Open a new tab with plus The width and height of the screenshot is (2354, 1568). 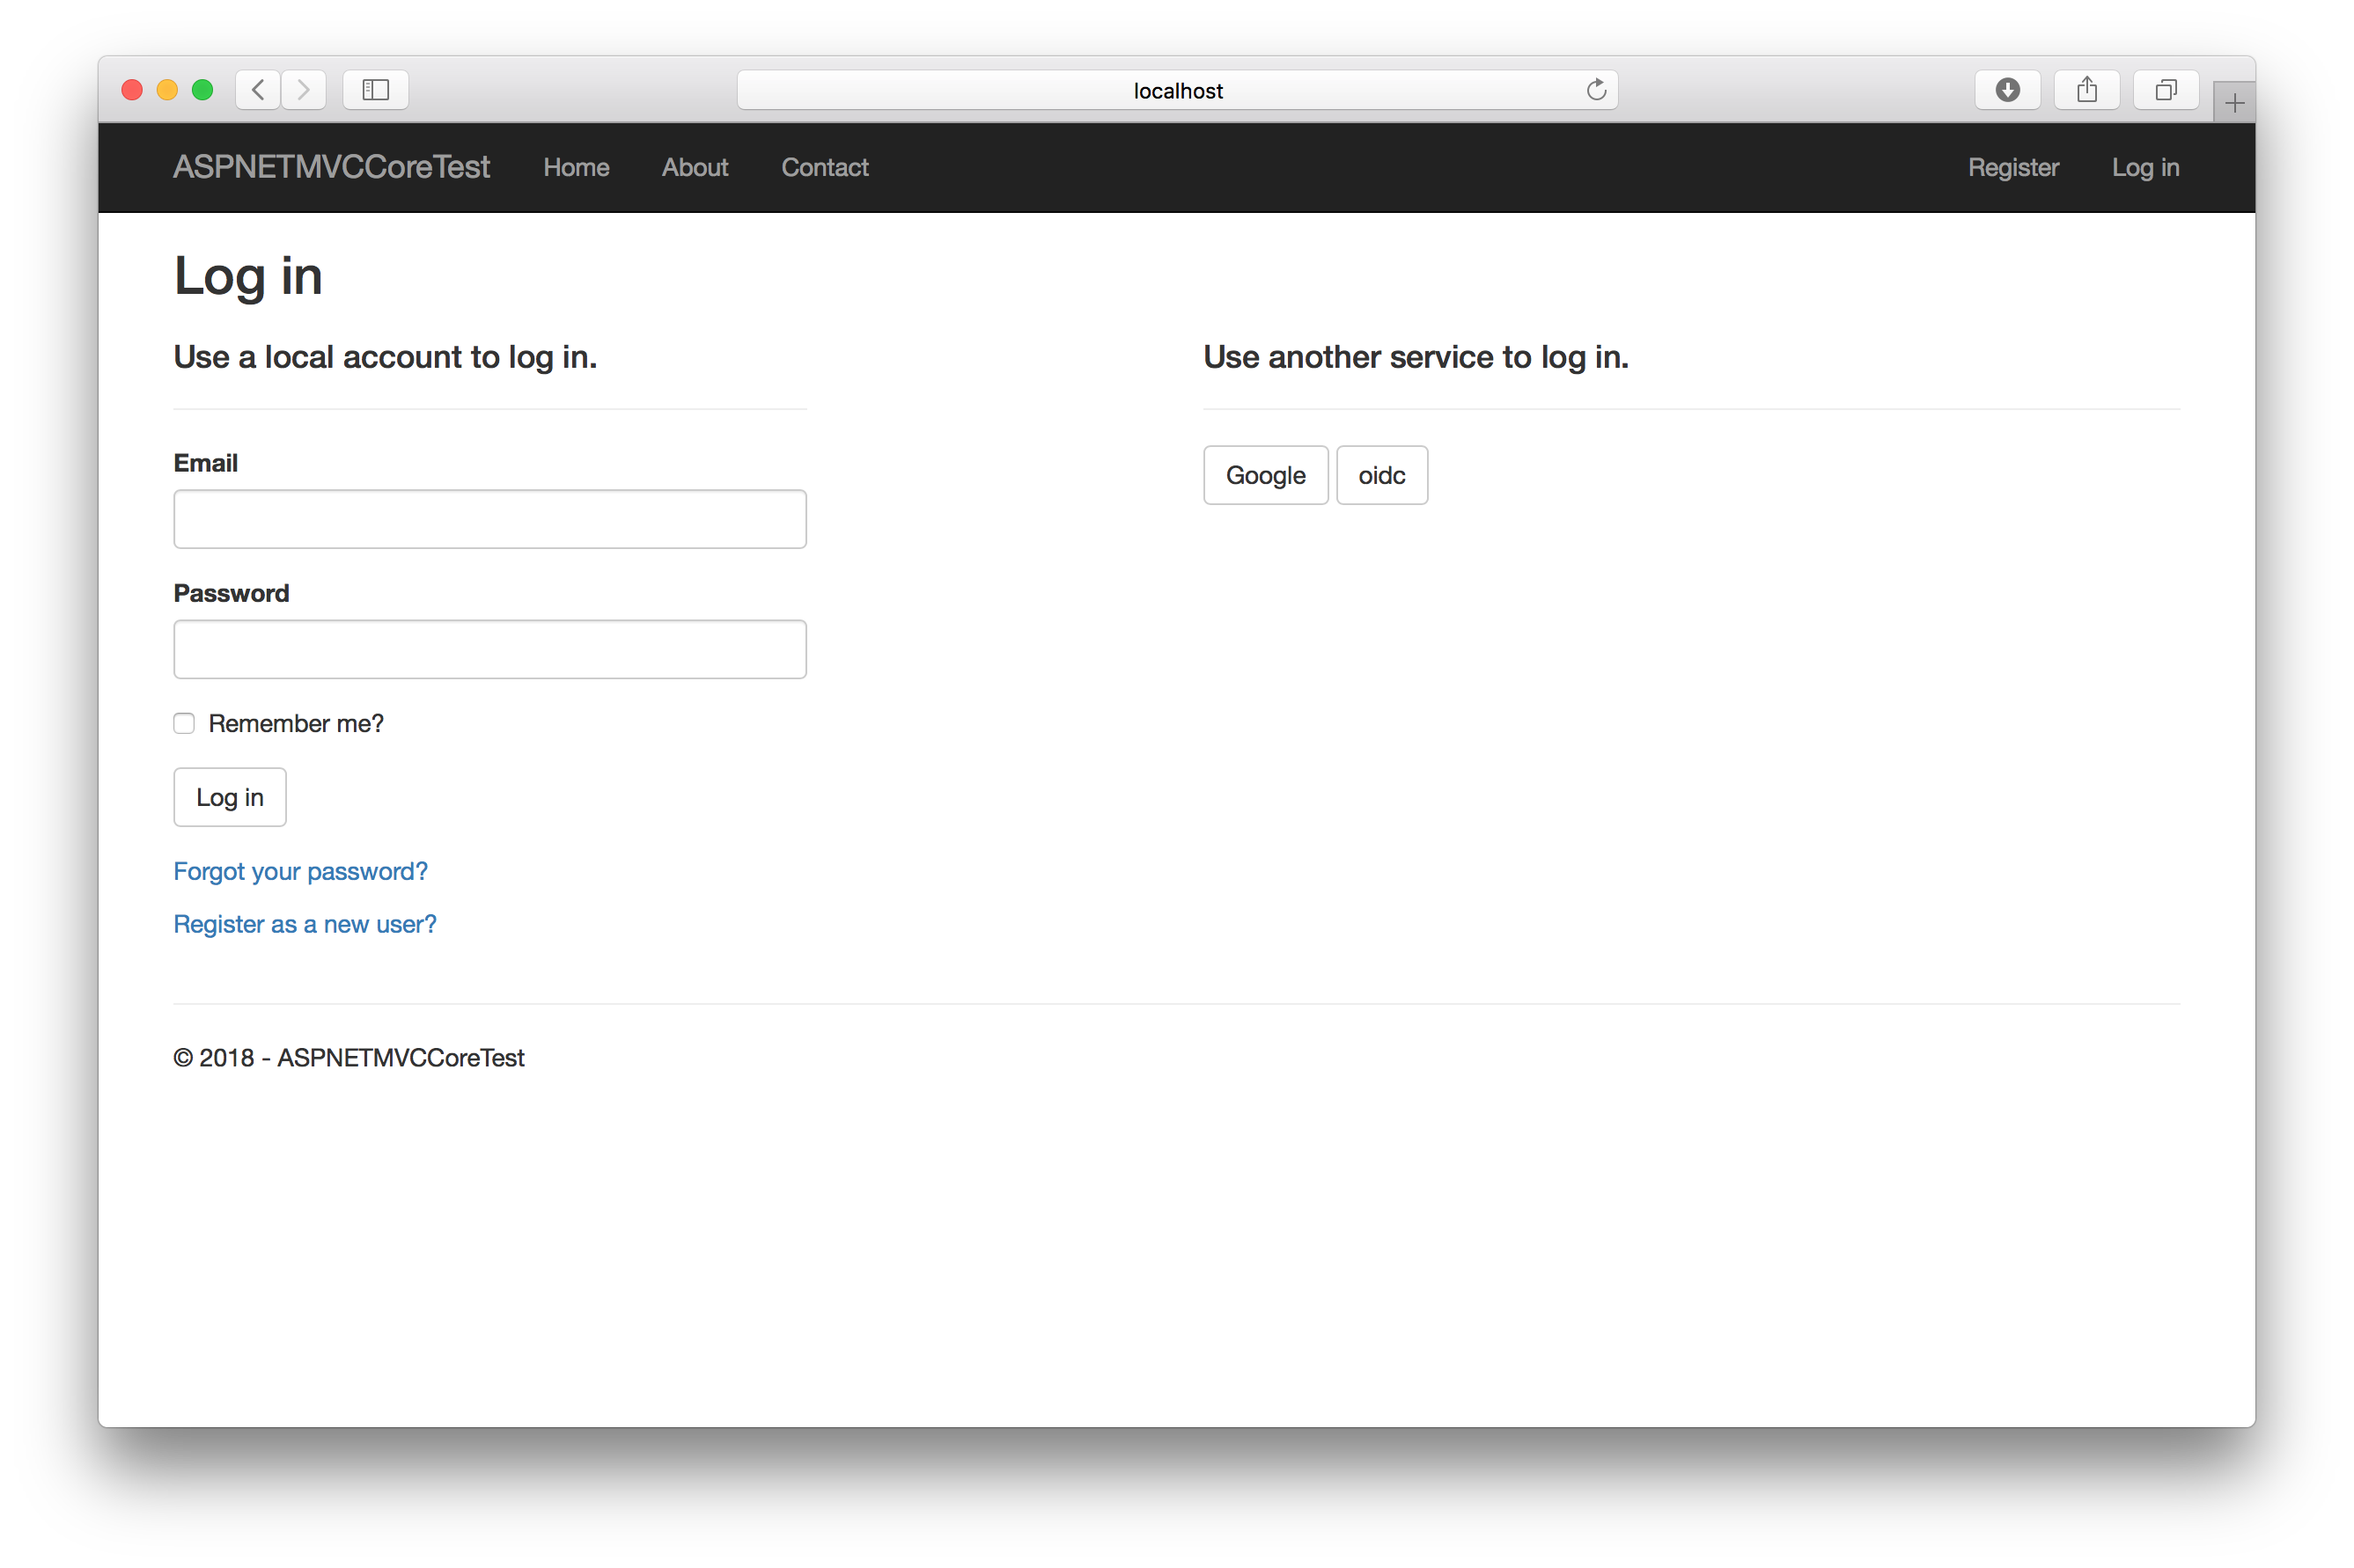pos(2234,103)
